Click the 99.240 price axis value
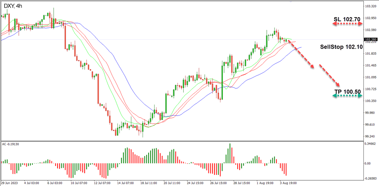 (370, 136)
